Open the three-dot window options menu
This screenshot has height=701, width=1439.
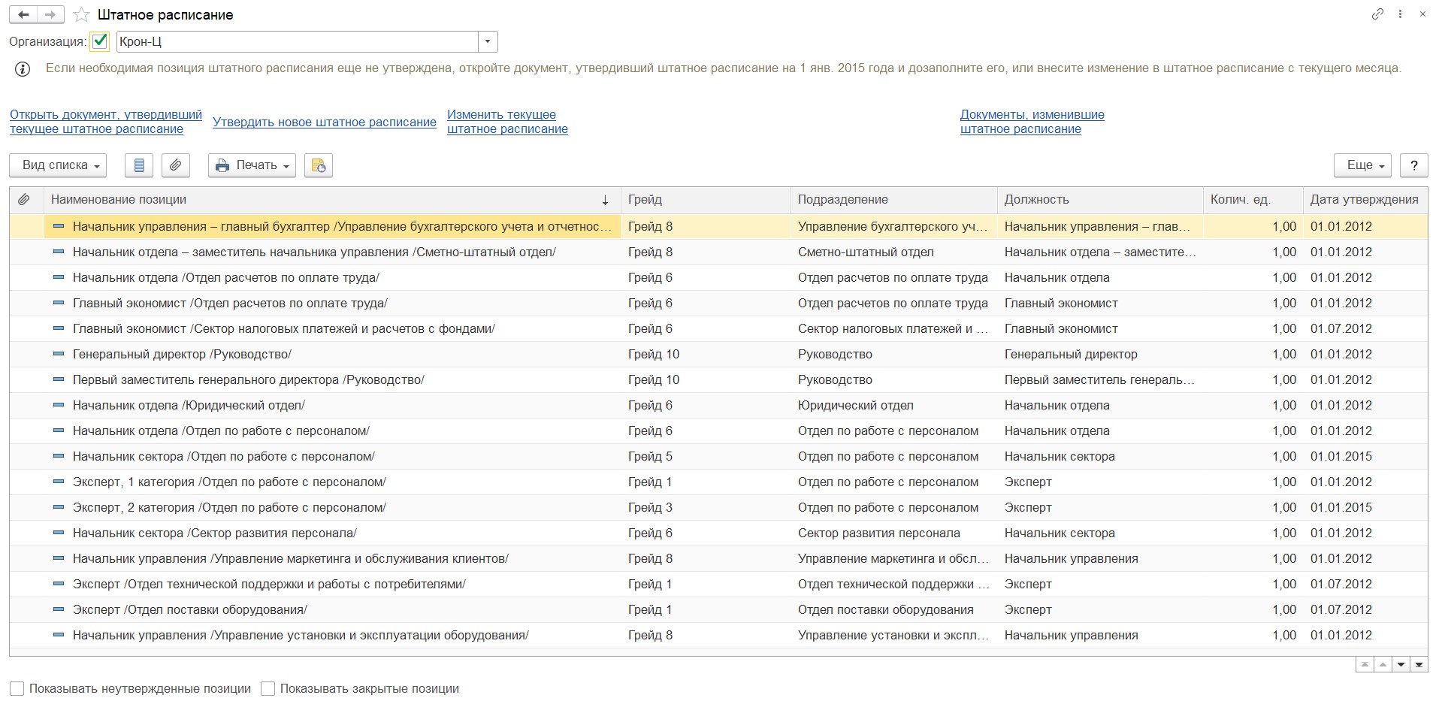click(x=1400, y=14)
